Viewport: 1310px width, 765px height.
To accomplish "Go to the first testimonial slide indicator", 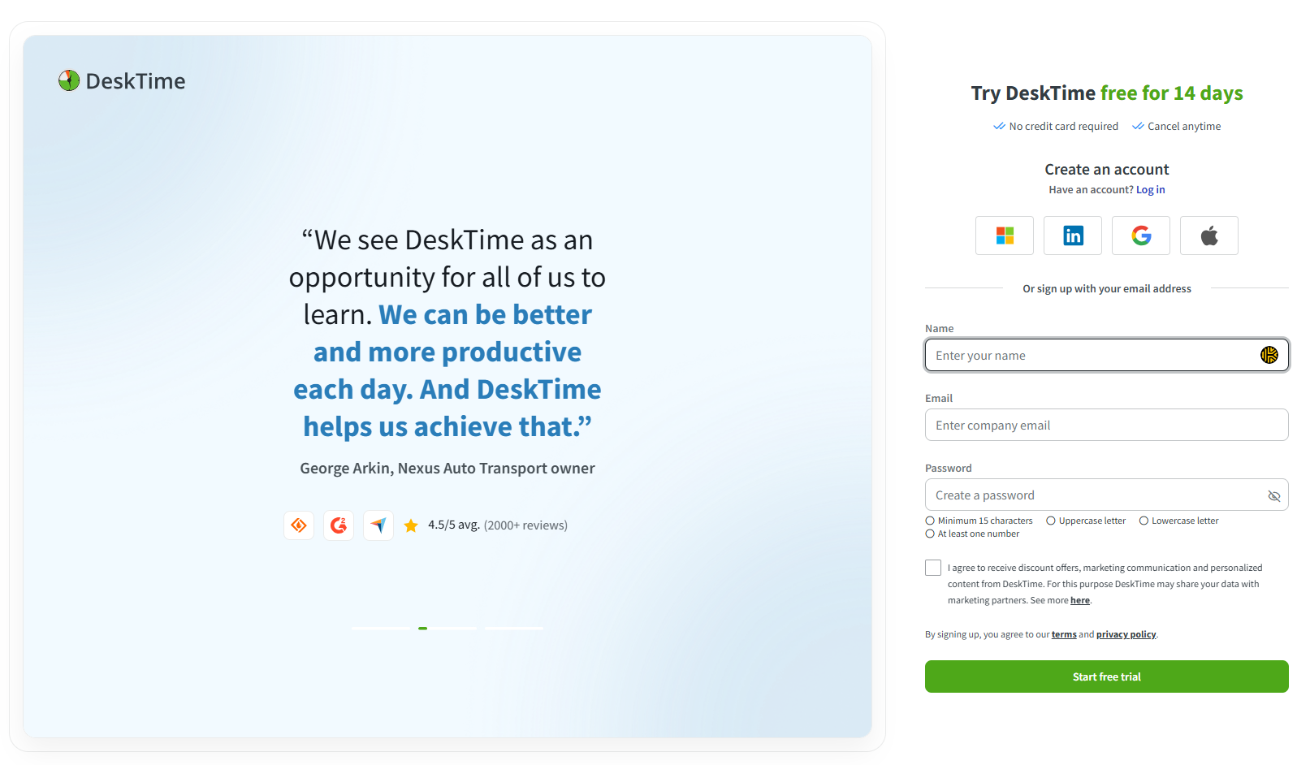I will (x=380, y=628).
